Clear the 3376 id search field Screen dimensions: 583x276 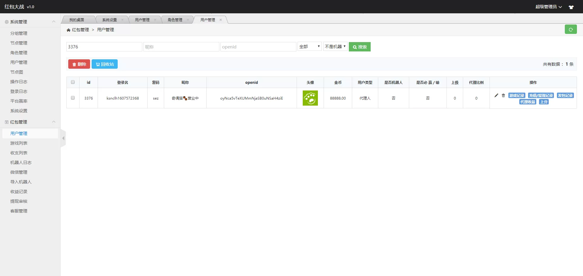(x=104, y=47)
